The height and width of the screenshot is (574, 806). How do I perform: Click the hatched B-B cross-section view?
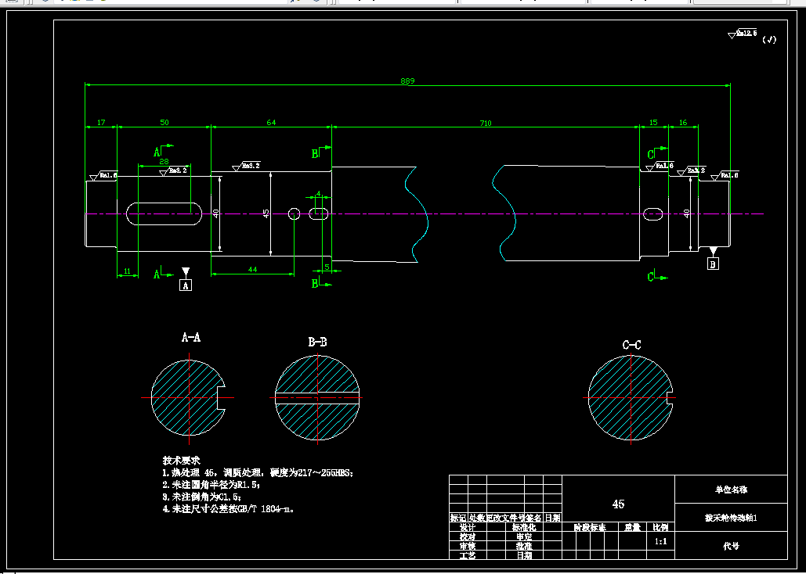(317, 397)
